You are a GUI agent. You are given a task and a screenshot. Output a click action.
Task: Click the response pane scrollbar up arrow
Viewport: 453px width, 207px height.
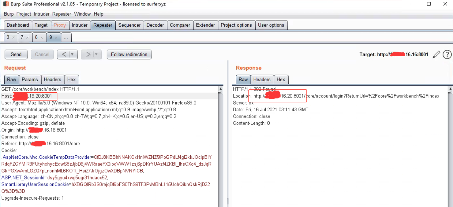click(x=450, y=89)
